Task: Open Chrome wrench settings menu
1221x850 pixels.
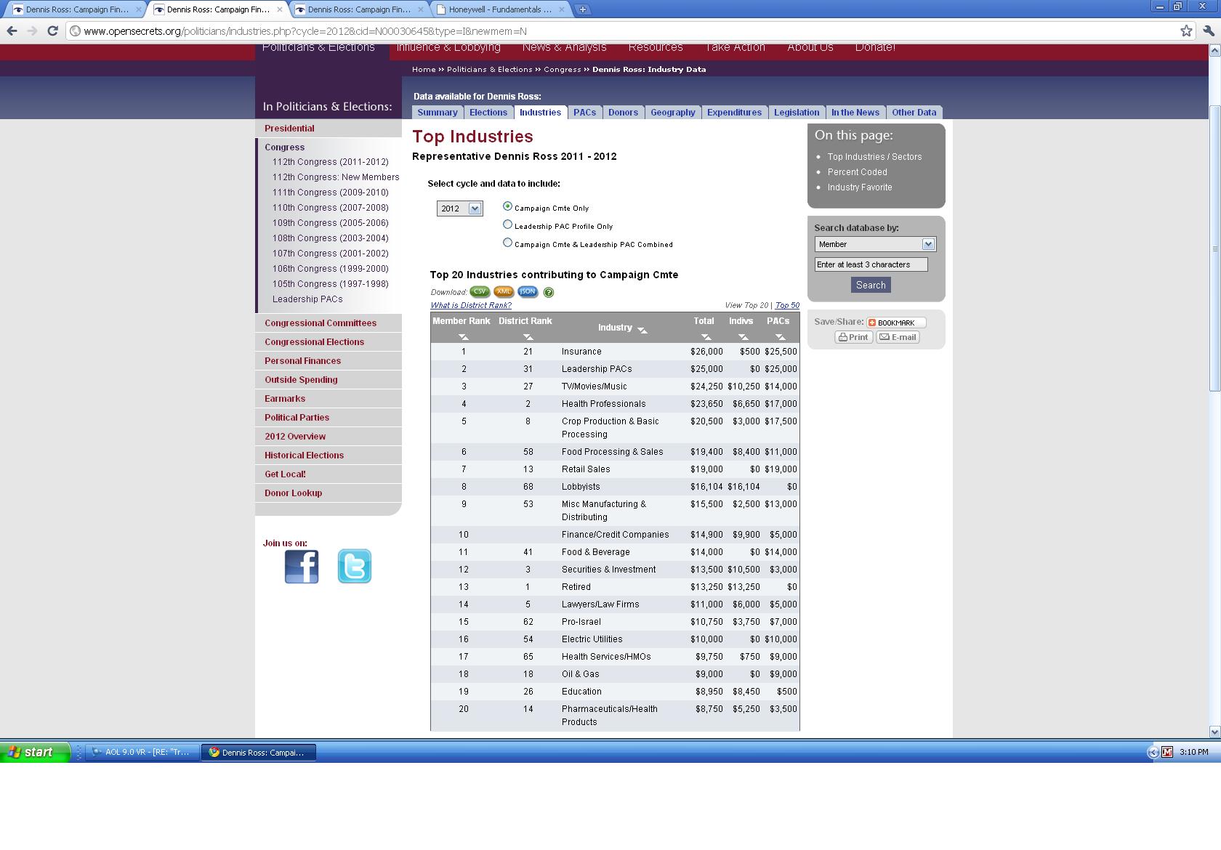Action: (1209, 31)
